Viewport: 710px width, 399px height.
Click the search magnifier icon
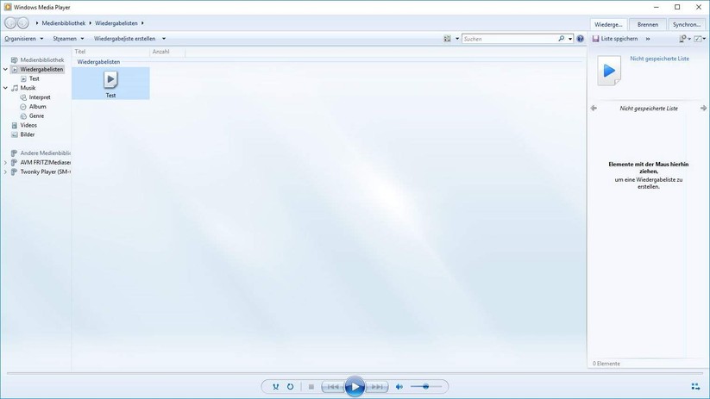click(561, 39)
